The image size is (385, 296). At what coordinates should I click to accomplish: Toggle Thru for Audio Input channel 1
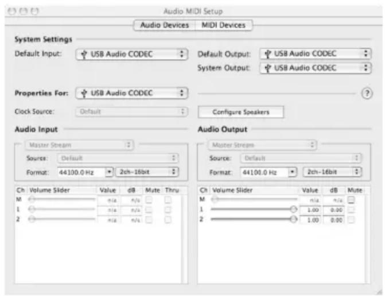tap(168, 210)
